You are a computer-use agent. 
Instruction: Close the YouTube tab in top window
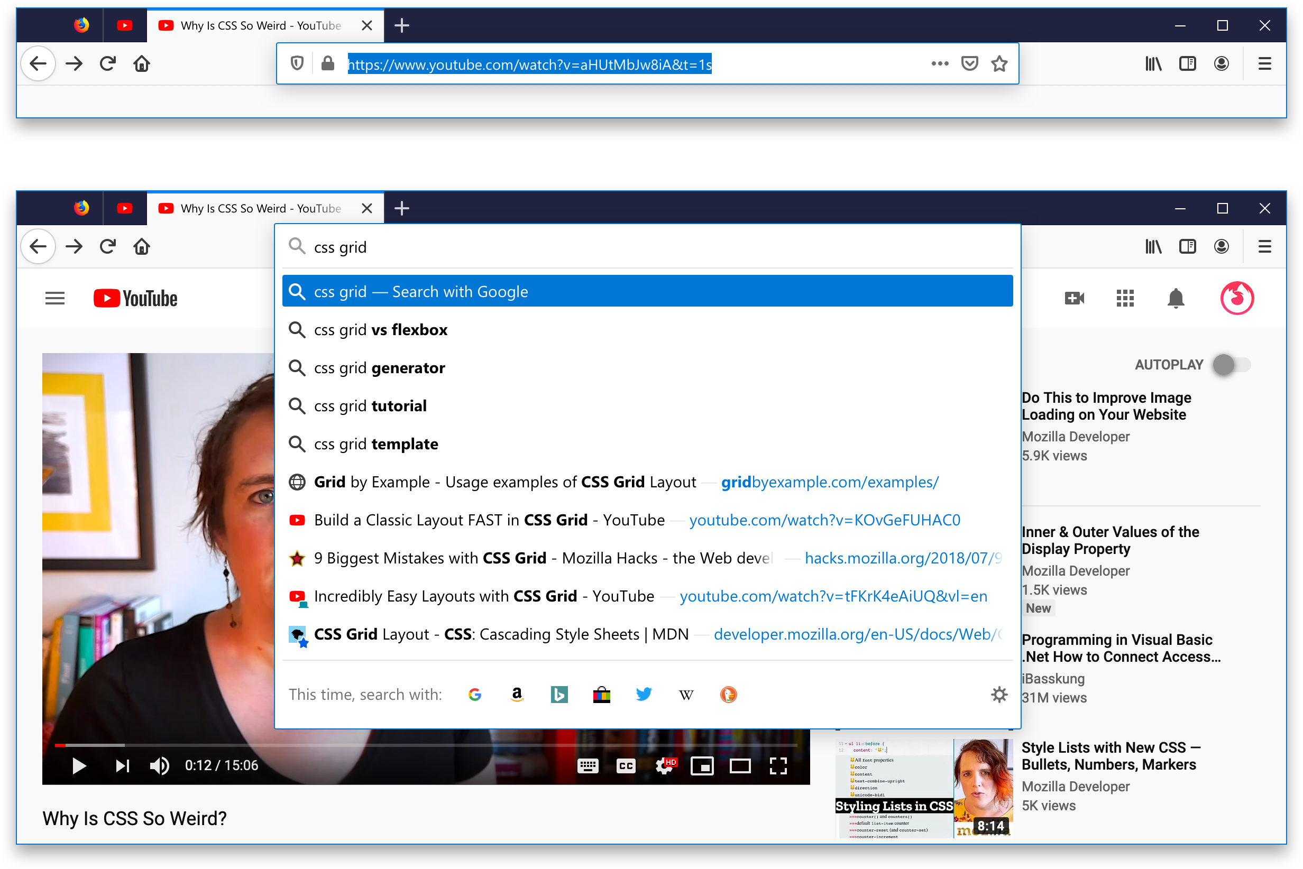(366, 25)
